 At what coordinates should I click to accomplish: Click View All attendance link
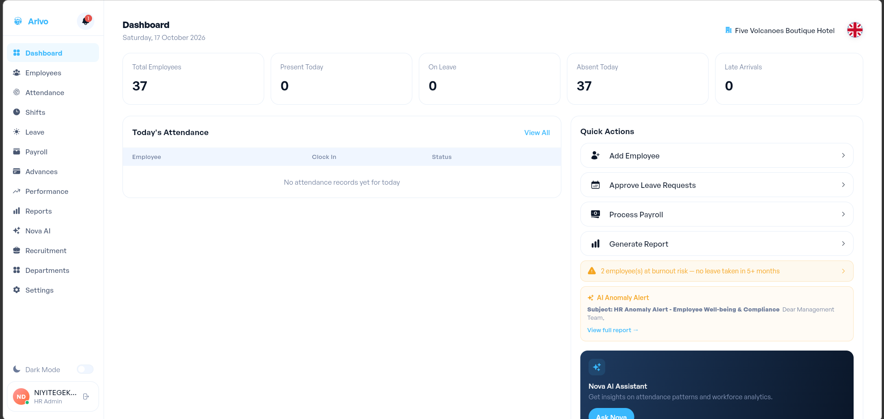click(x=537, y=132)
